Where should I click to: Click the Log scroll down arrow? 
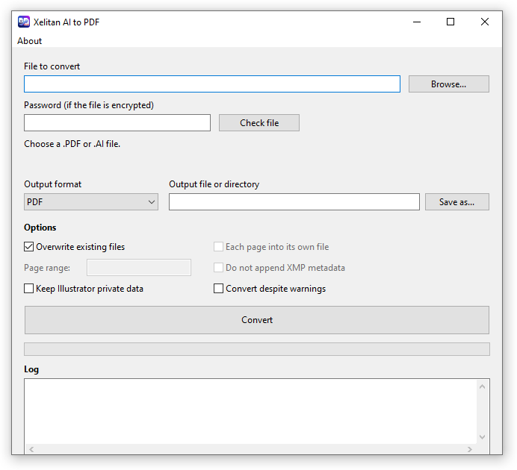pos(483,437)
